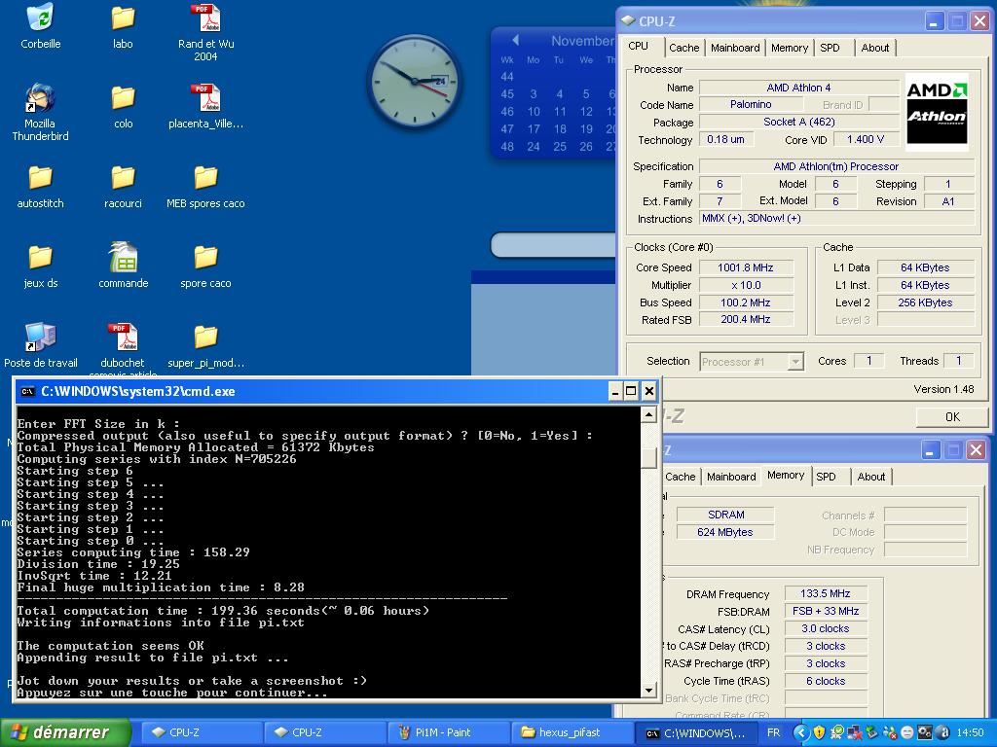Open cmd.exe title bar system menu icon
This screenshot has height=747, width=997.
[x=27, y=391]
